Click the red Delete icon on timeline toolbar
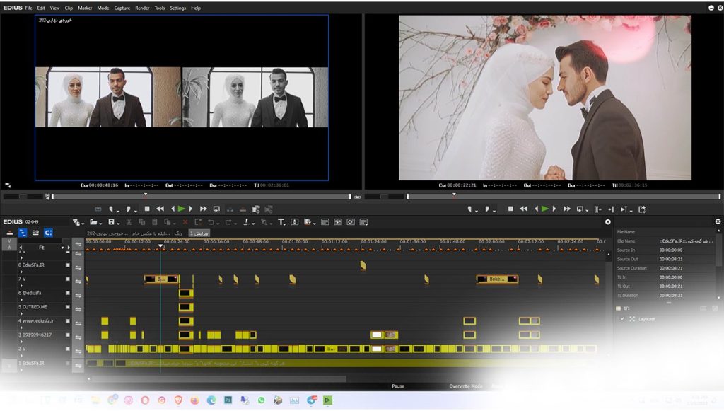The width and height of the screenshot is (724, 411). 185,222
